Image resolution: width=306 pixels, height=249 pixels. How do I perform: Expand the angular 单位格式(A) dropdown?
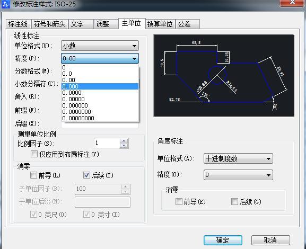268,159
